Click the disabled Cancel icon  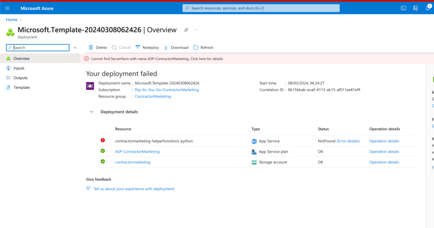114,47
